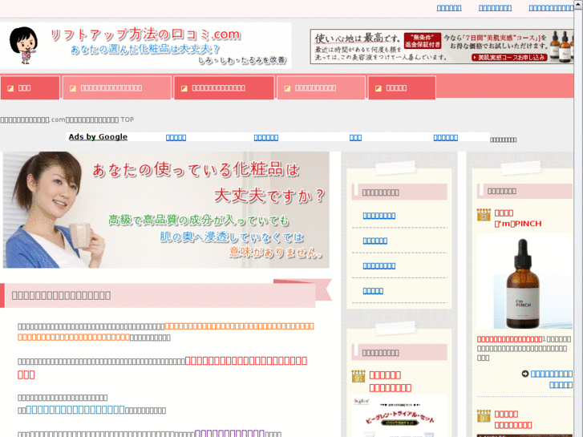Click the scrollbar up arrow at the top right
Viewport: 583px width, 437px height.
point(578,3)
